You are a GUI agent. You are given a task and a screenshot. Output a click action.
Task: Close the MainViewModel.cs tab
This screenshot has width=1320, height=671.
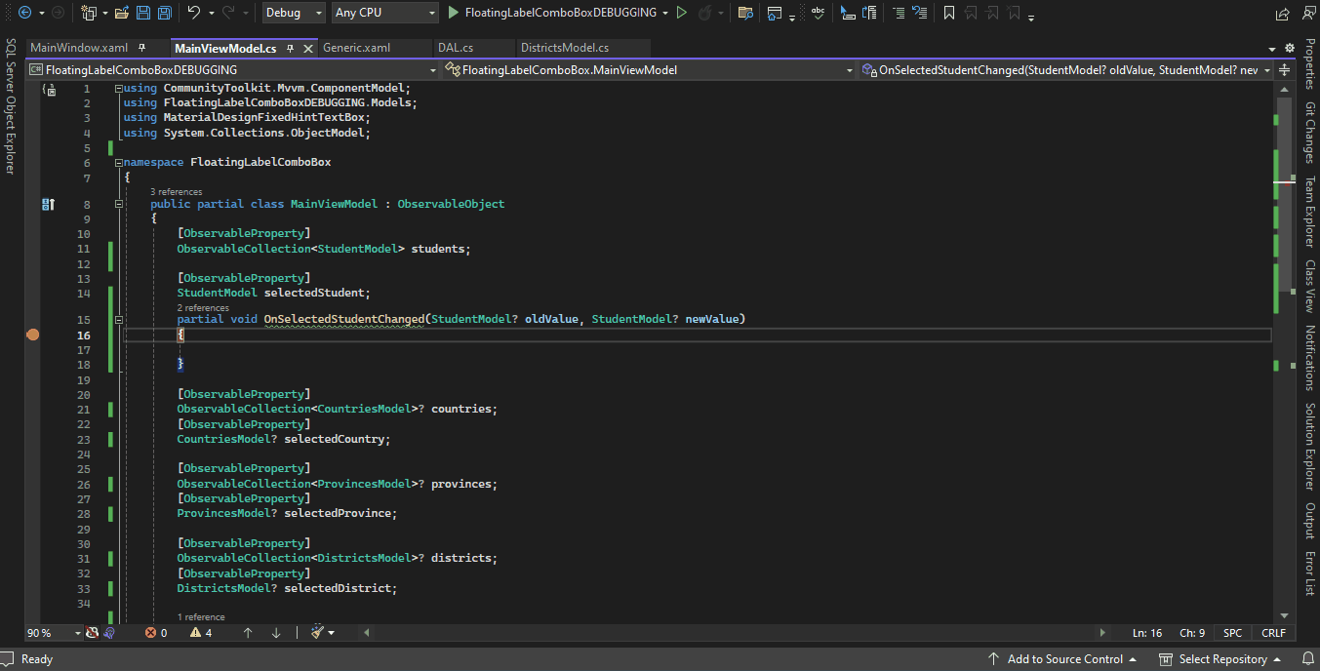click(x=309, y=48)
